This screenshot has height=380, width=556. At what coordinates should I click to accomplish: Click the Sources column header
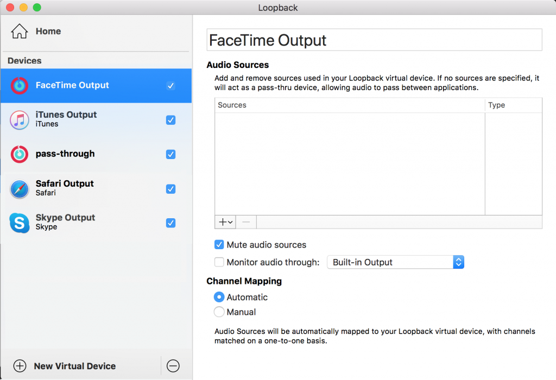(350, 105)
